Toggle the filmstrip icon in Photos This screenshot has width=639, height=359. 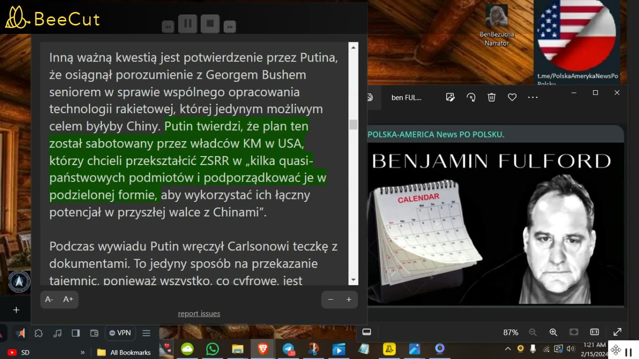tap(367, 332)
